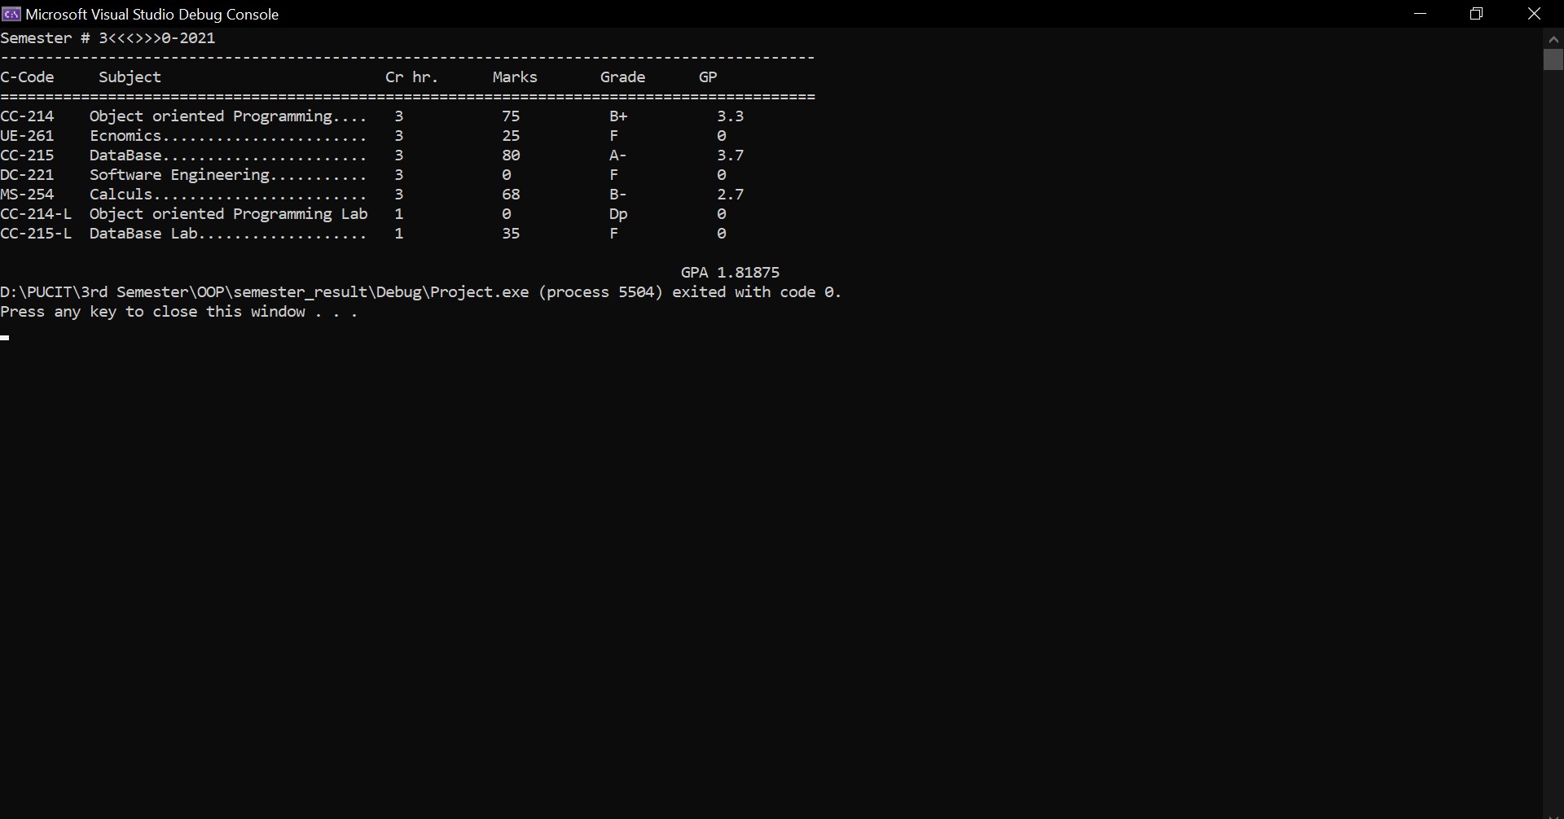Click the Dp grade in lab row
This screenshot has width=1564, height=819.
tap(618, 214)
